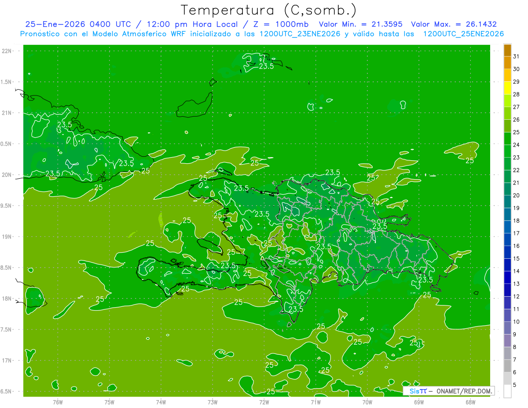Click the gray legend swatch between 6 and 7
528x408 pixels.
[507, 366]
